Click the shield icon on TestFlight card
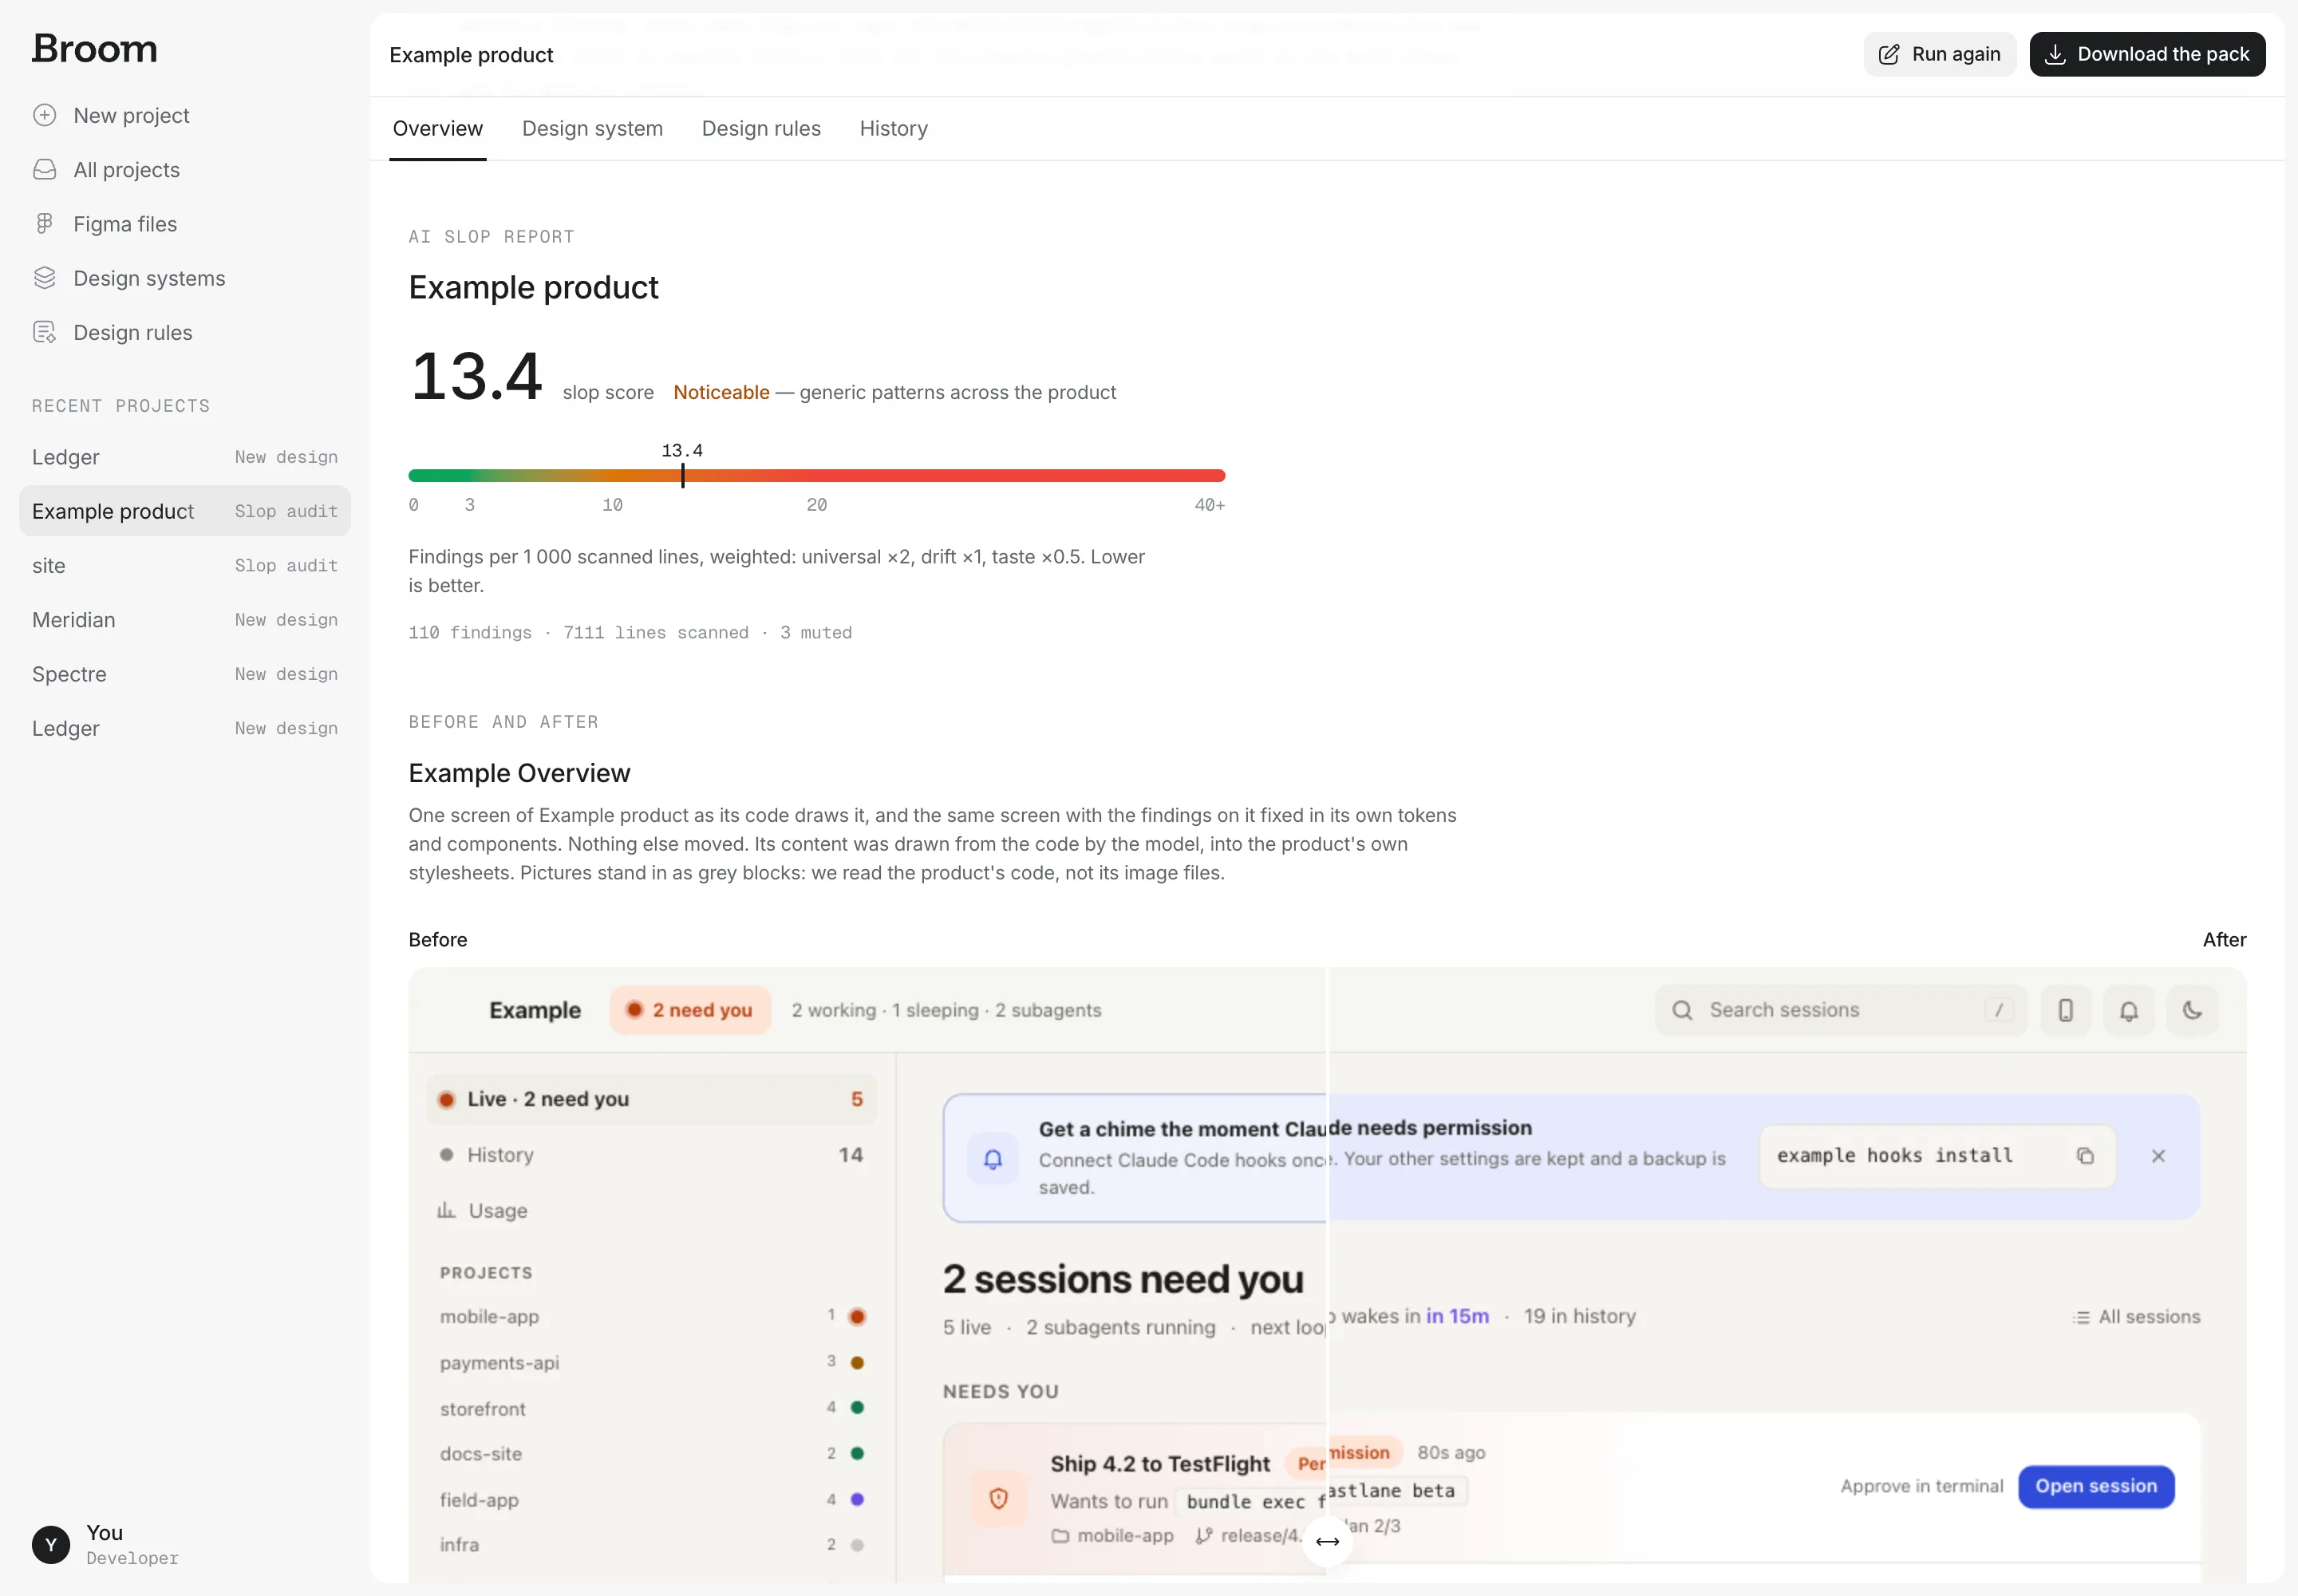Image resolution: width=2298 pixels, height=1596 pixels. pos(998,1498)
